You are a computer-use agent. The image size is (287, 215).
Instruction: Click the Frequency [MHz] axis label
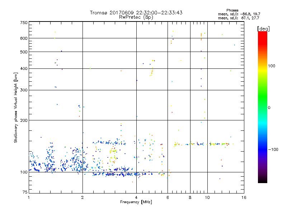pyautogui.click(x=136, y=202)
